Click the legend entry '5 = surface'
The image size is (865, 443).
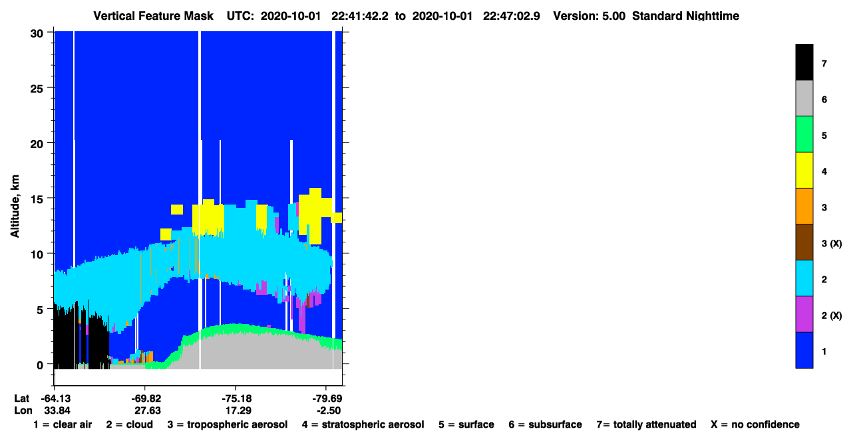point(466,424)
